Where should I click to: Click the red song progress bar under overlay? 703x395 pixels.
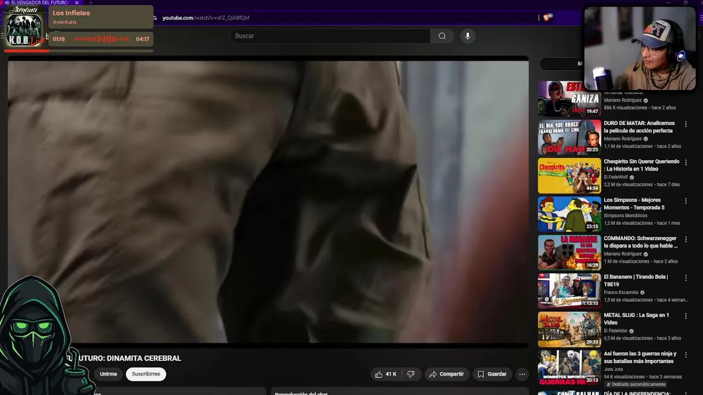pyautogui.click(x=79, y=51)
